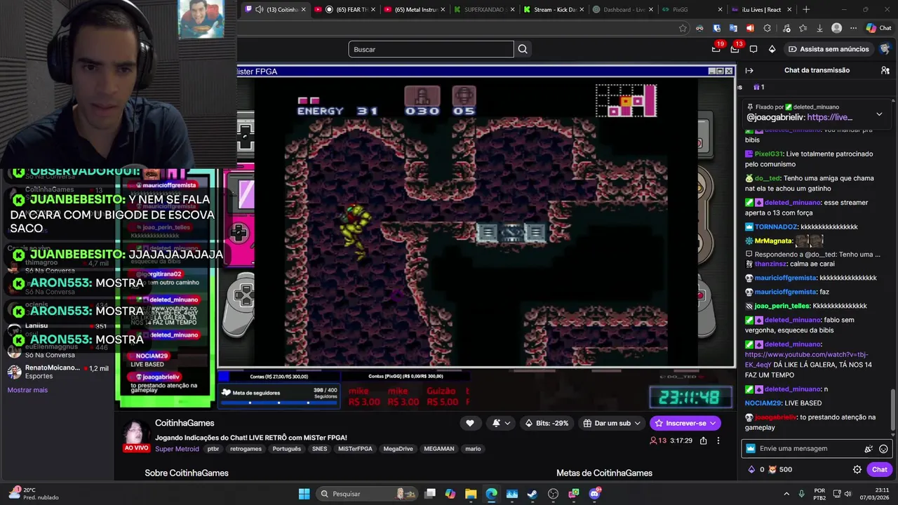Open the Twitch notifications inbox with 19 badge
898x505 pixels.
[x=716, y=49]
